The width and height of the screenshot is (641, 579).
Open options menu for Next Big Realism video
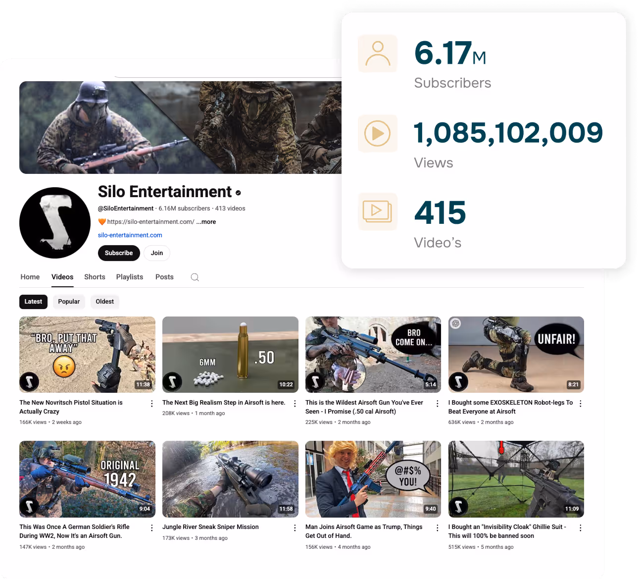point(295,404)
